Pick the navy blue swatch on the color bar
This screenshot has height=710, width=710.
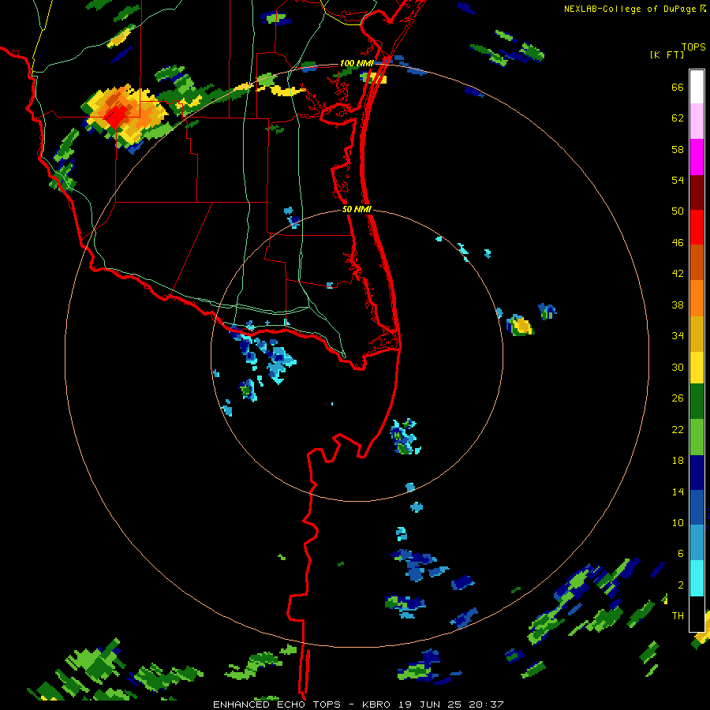coord(697,473)
